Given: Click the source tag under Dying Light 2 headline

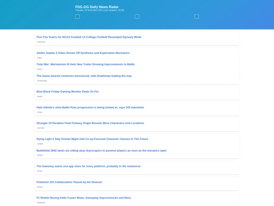Looking at the screenshot, I should (x=40, y=144).
